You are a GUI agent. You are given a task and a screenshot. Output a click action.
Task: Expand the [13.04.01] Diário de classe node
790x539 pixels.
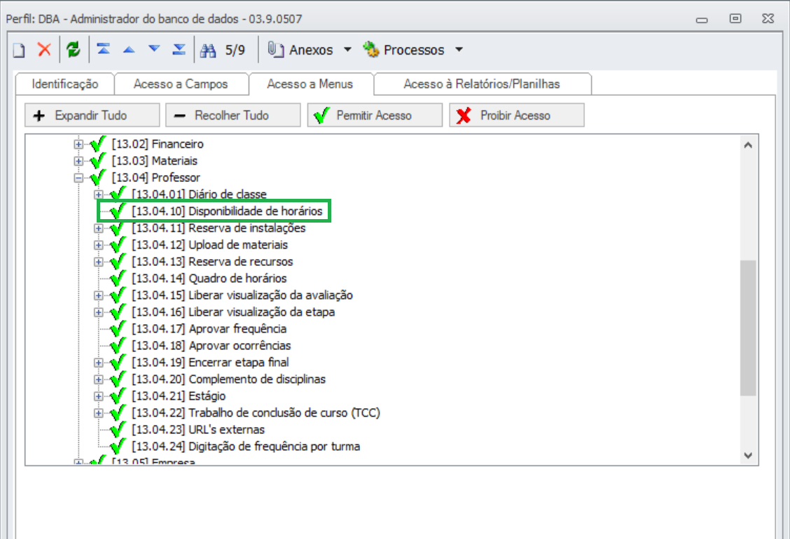pyautogui.click(x=99, y=195)
